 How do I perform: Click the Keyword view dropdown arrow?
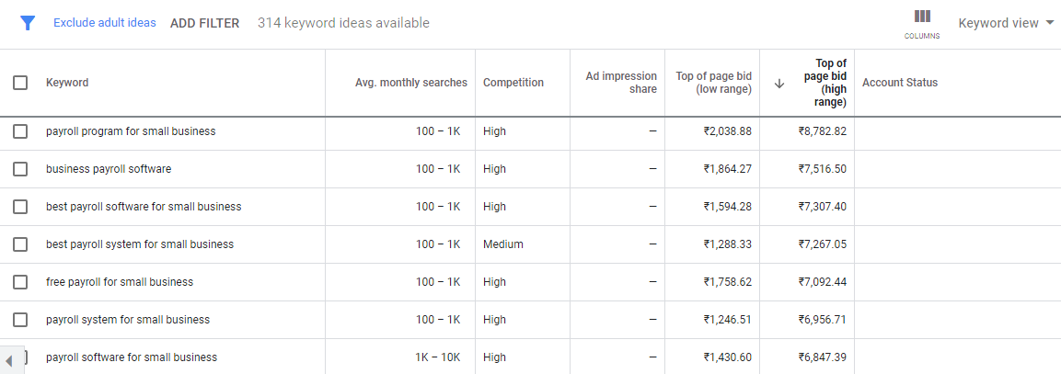[x=1049, y=23]
